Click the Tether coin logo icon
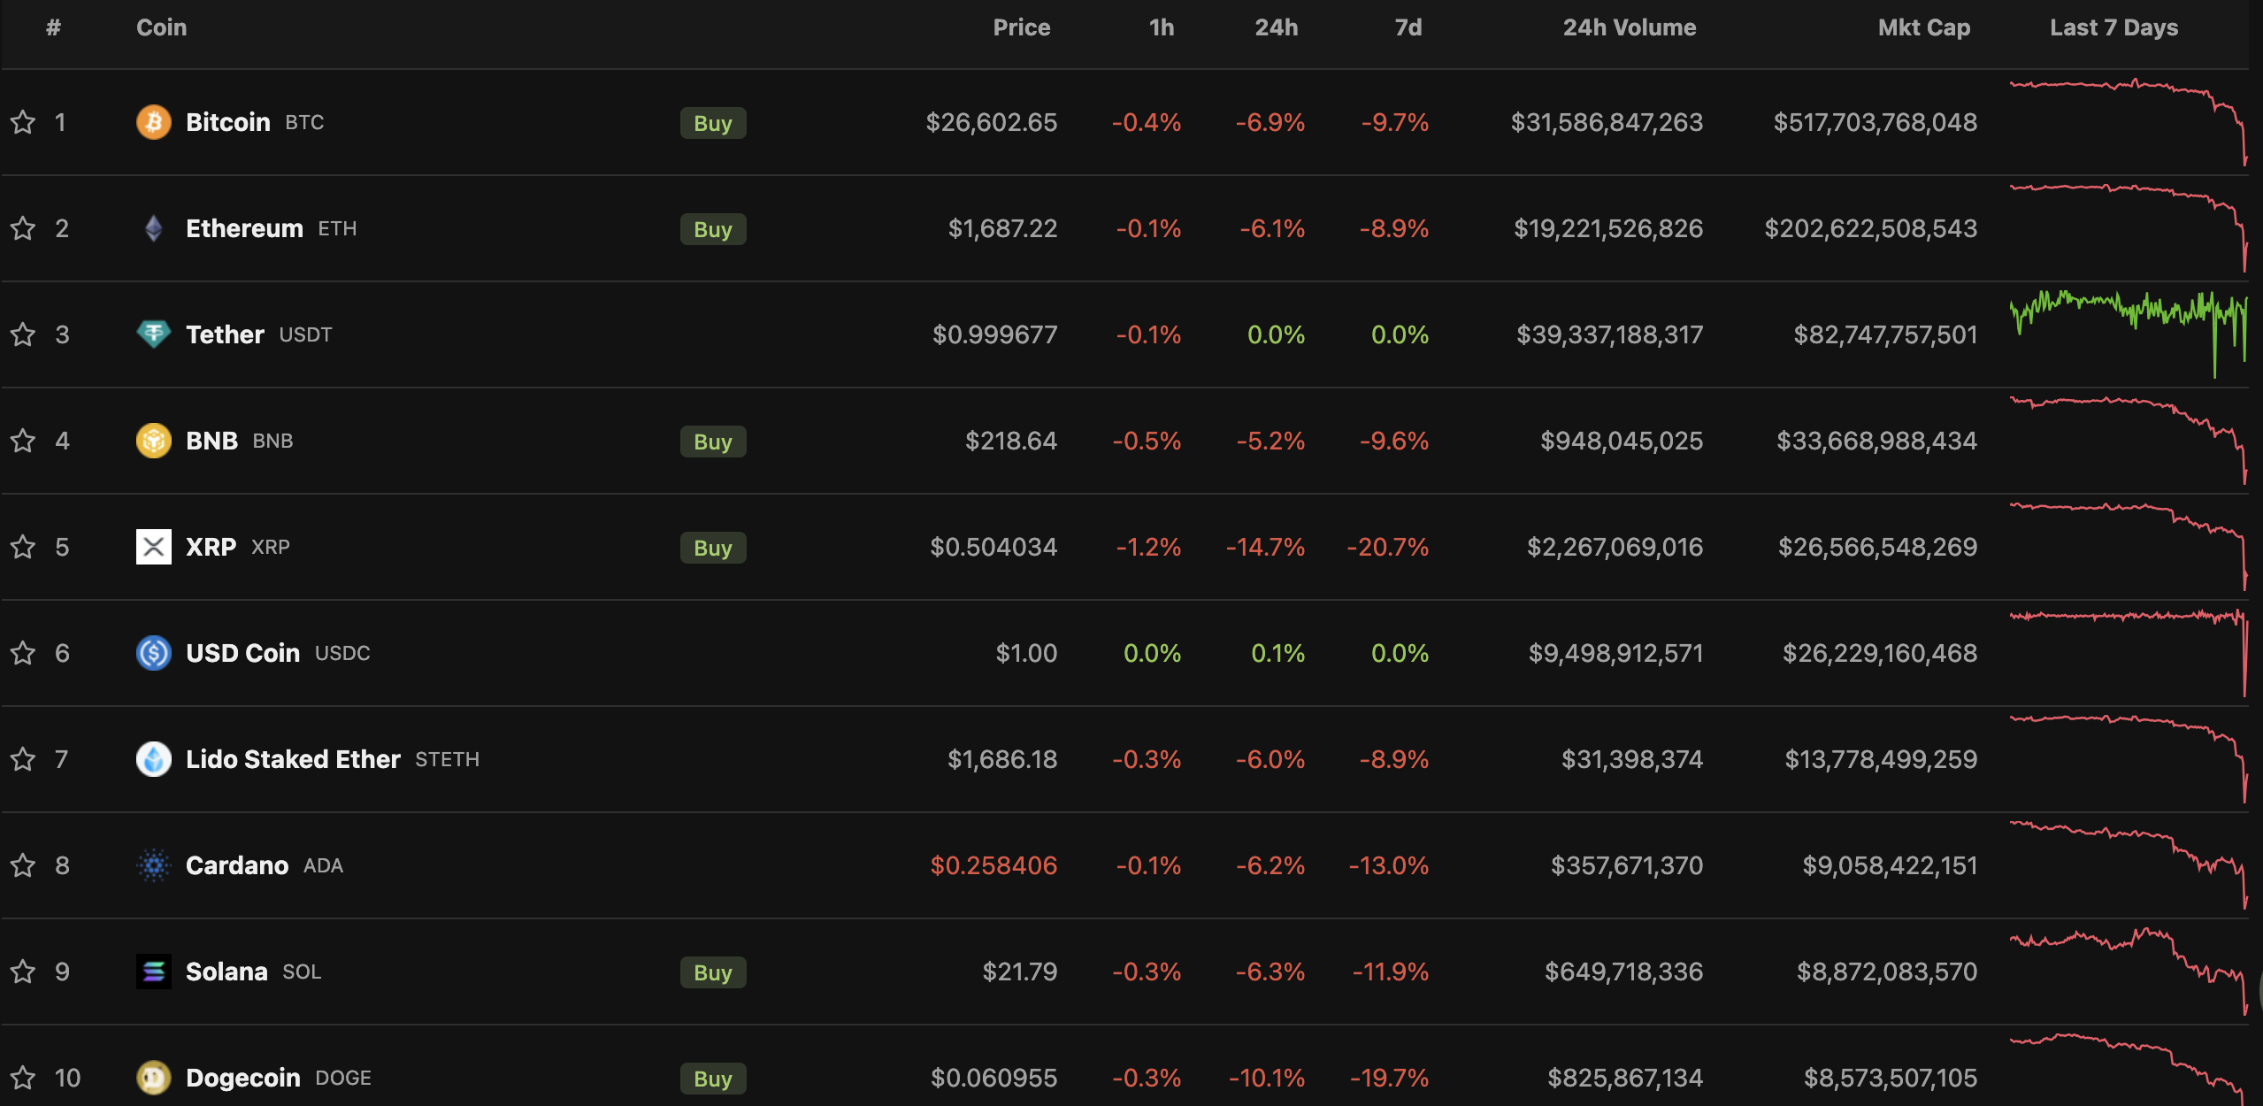2263x1106 pixels. [x=153, y=334]
